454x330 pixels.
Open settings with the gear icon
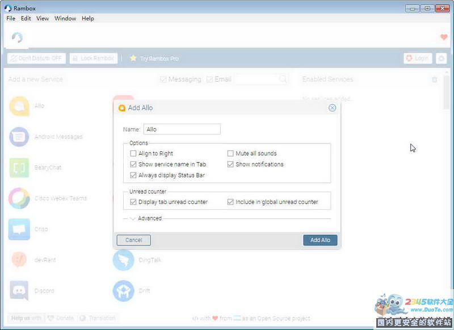point(442,58)
